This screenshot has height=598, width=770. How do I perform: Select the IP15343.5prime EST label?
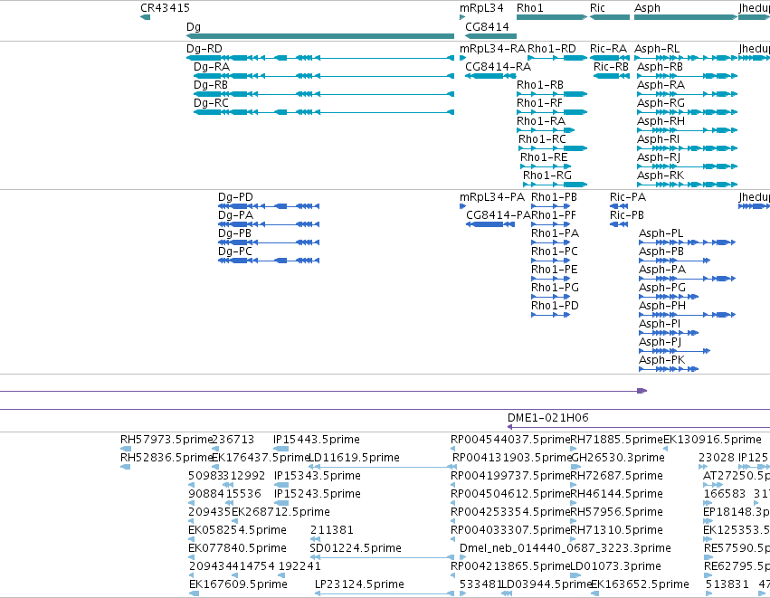[318, 476]
